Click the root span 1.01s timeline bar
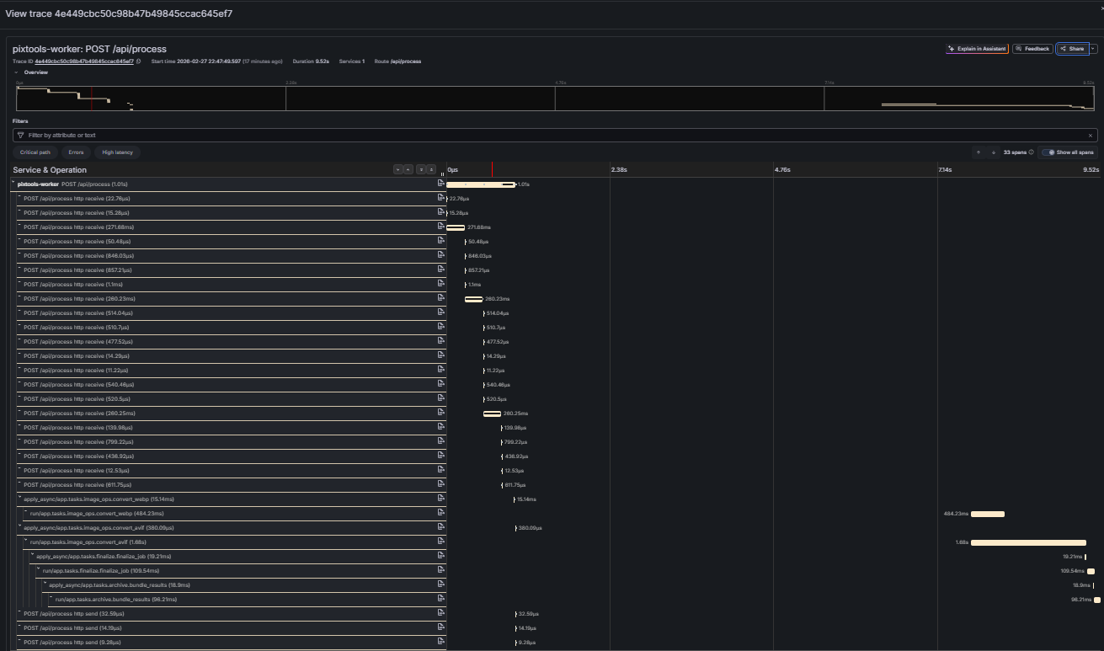1104x651 pixels. (481, 184)
